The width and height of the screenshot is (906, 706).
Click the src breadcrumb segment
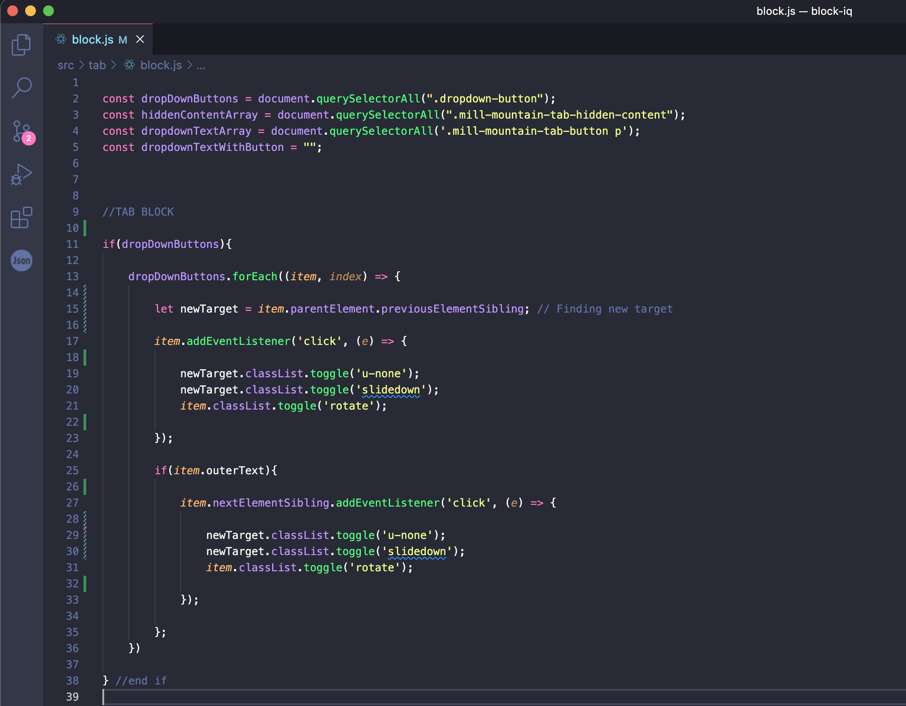66,66
